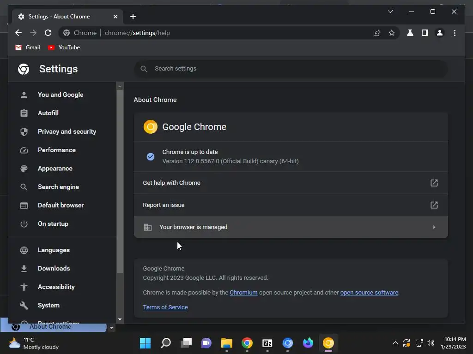Show hidden system tray icons
The image size is (473, 354).
click(395, 343)
